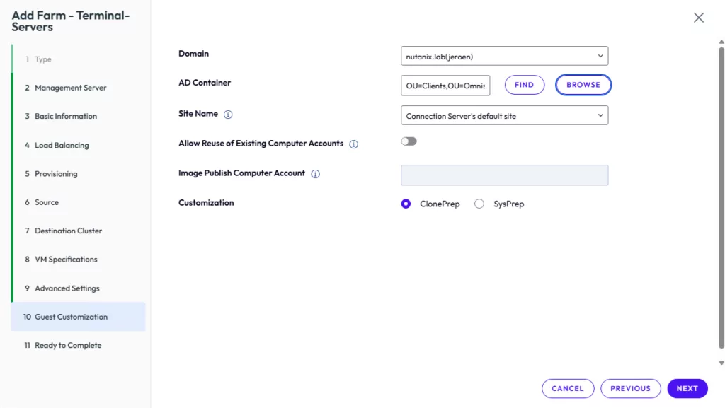
Task: Select the ClonePrep customization option
Action: coord(406,204)
